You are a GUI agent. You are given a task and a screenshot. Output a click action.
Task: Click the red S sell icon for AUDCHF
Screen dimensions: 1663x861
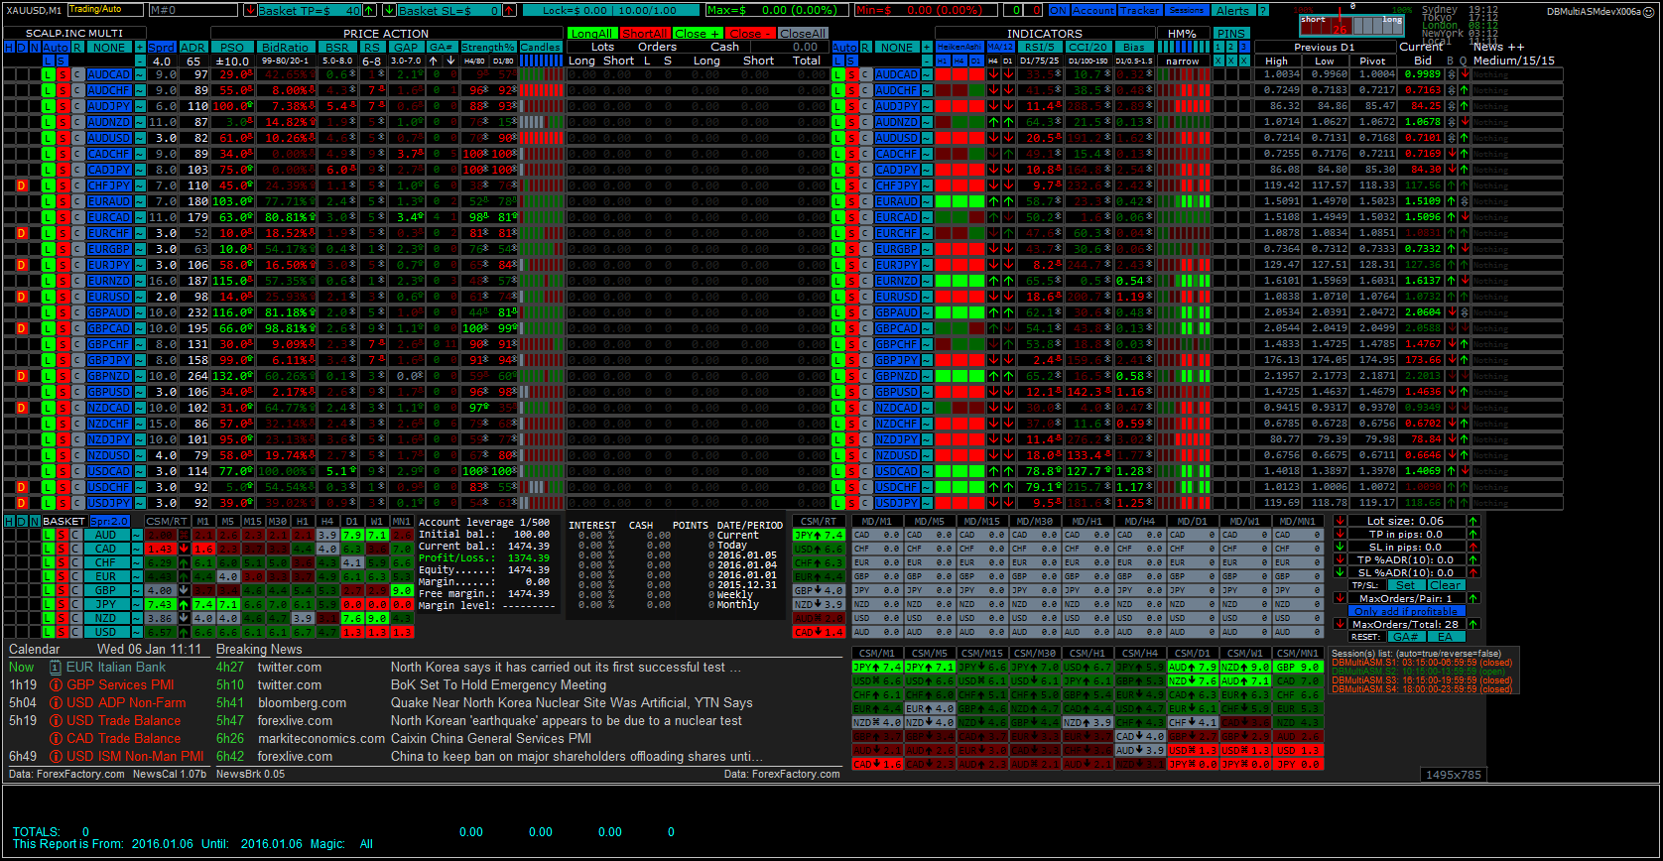[x=63, y=90]
